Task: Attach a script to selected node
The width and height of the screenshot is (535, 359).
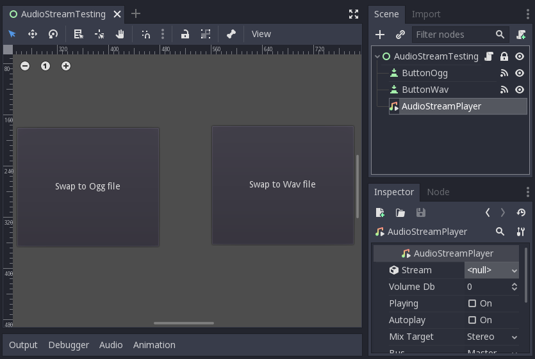Action: pos(521,35)
